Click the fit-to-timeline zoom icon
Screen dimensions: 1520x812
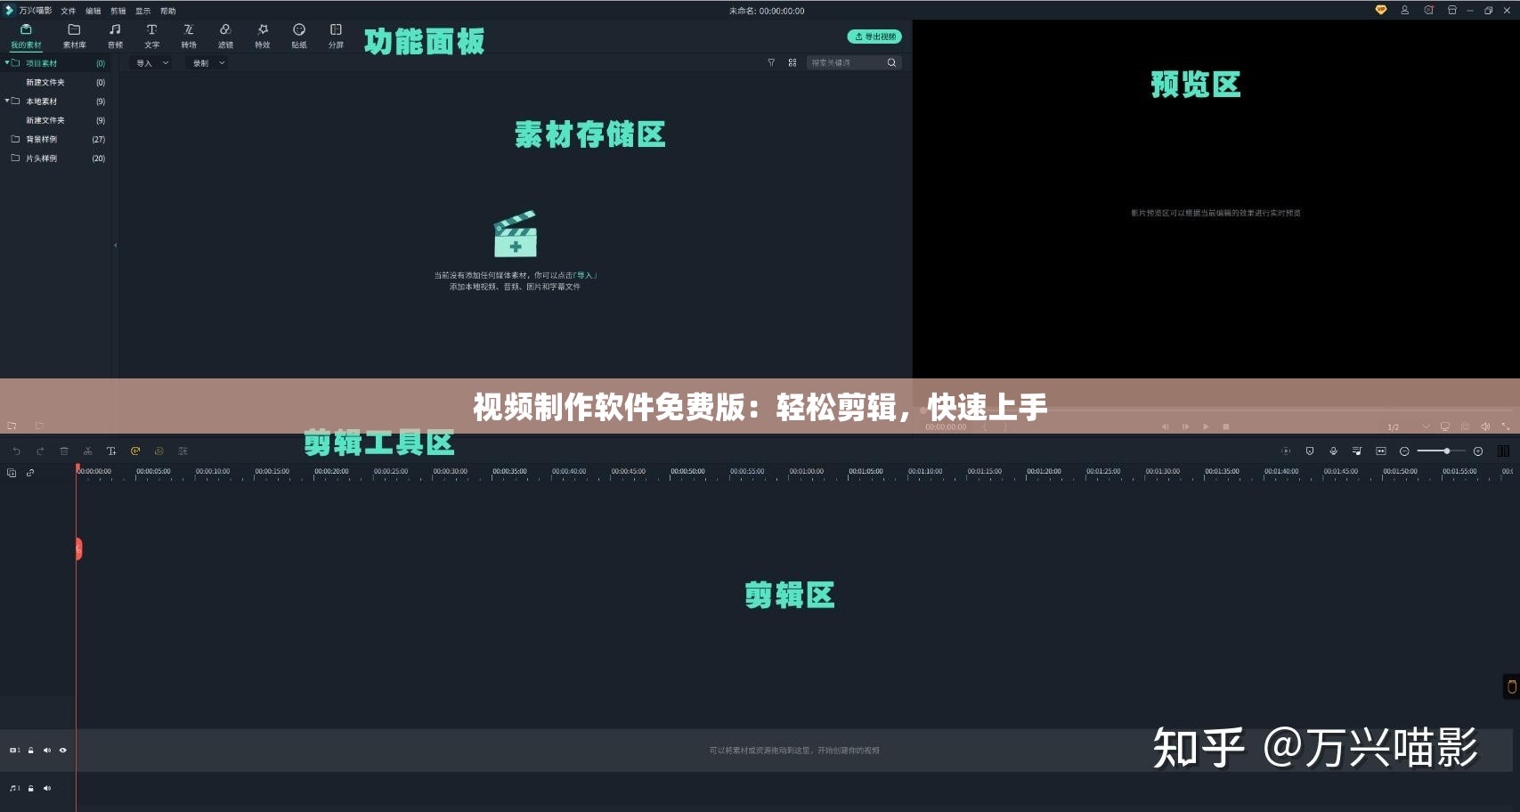coord(1381,451)
